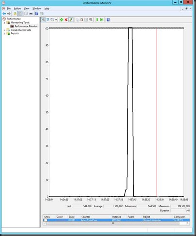Click Change Graph Type icon

52,20
